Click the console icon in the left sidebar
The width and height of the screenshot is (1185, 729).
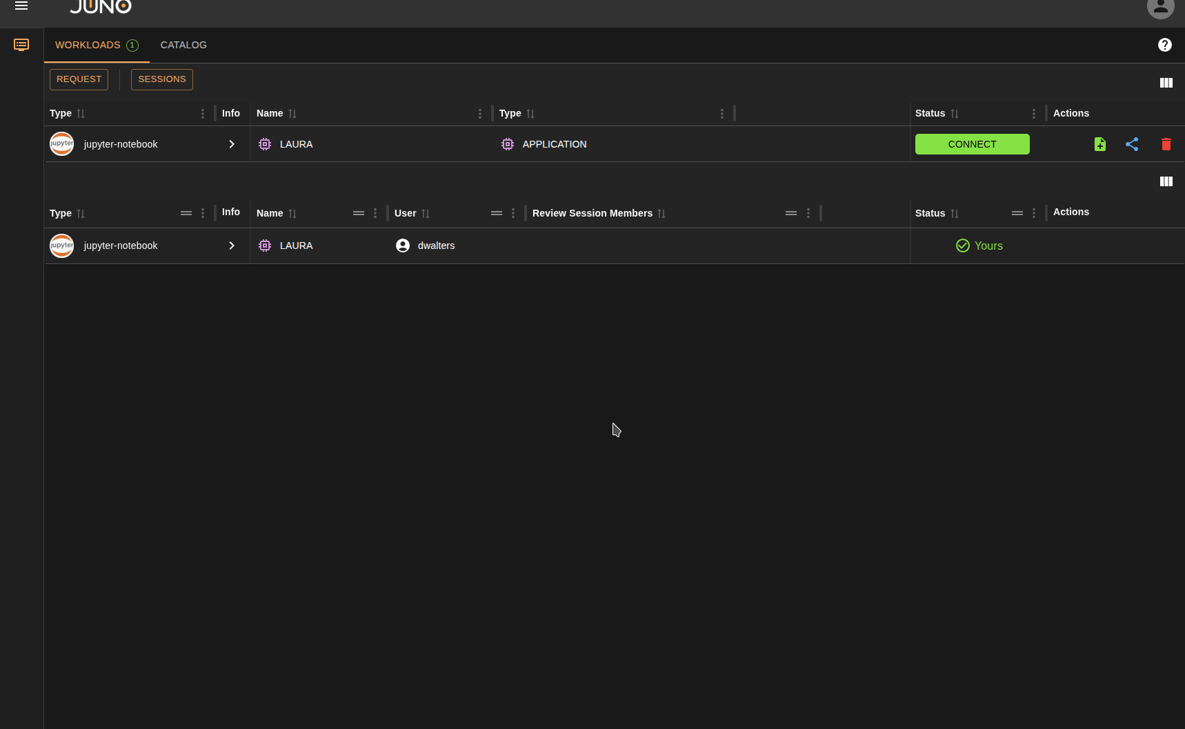21,45
